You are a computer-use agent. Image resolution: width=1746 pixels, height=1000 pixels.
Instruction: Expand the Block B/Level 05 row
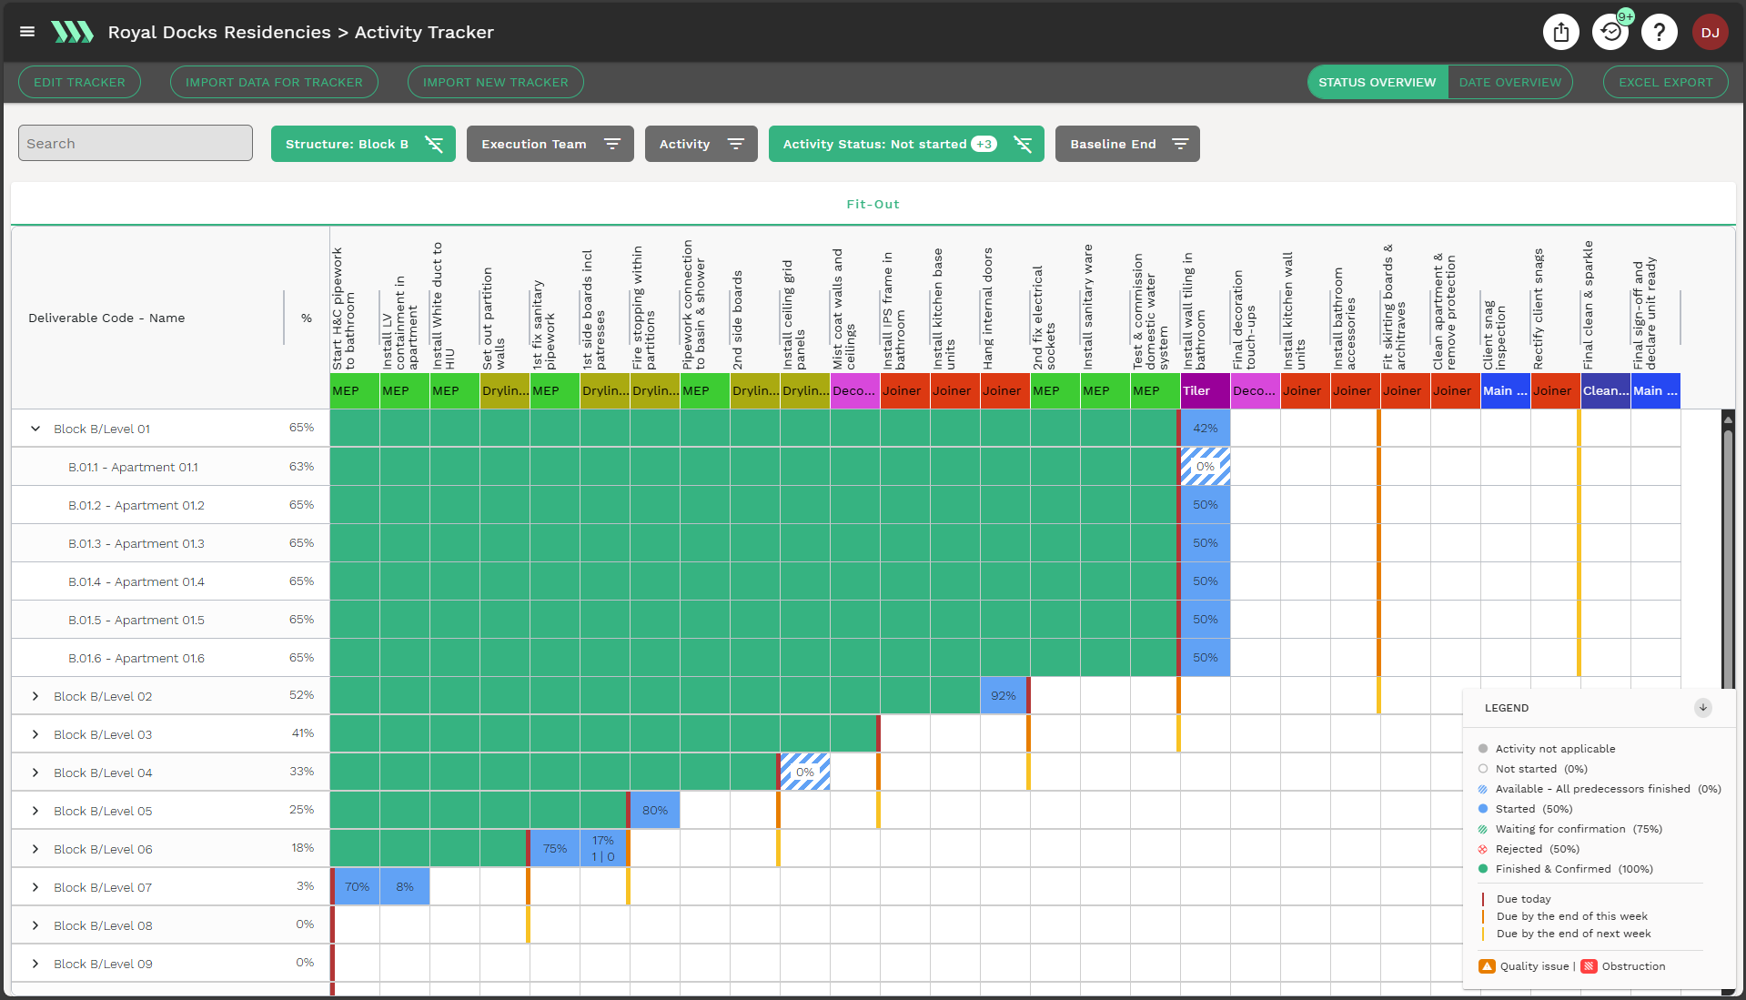click(x=35, y=811)
